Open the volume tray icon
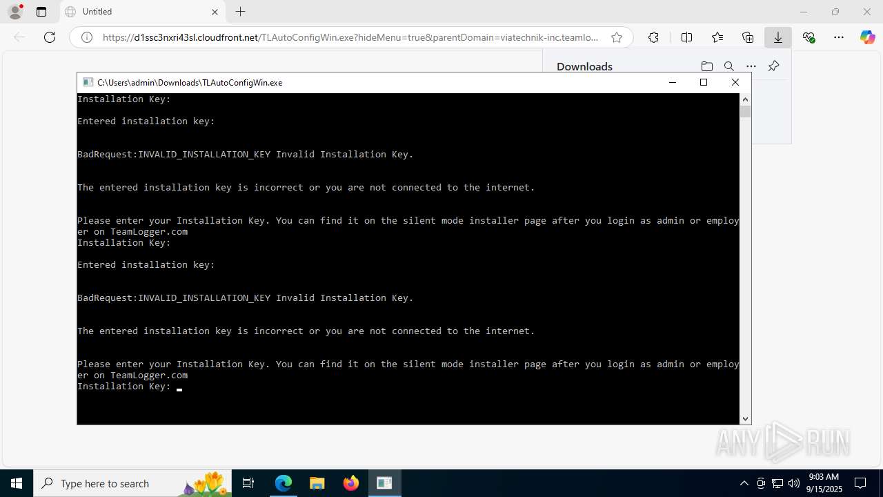 [x=794, y=483]
